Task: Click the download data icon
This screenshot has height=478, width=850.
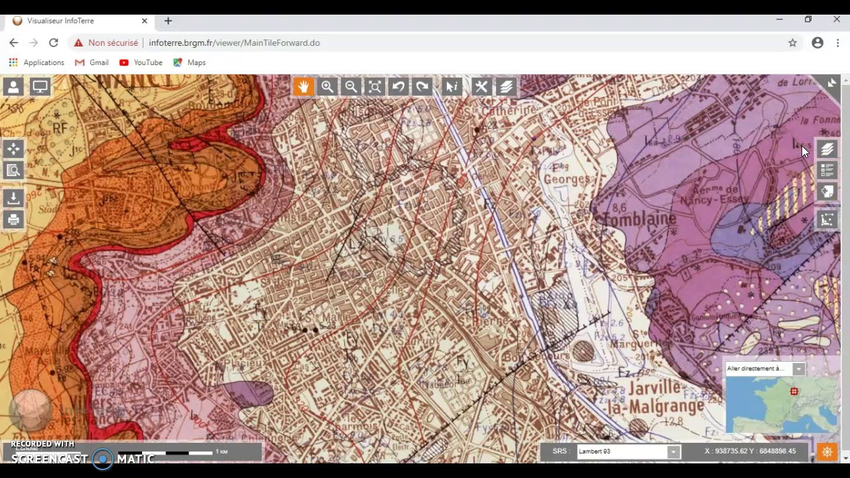Action: click(x=13, y=198)
